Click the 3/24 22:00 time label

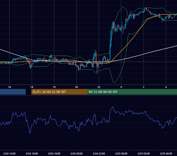[x=99, y=153]
